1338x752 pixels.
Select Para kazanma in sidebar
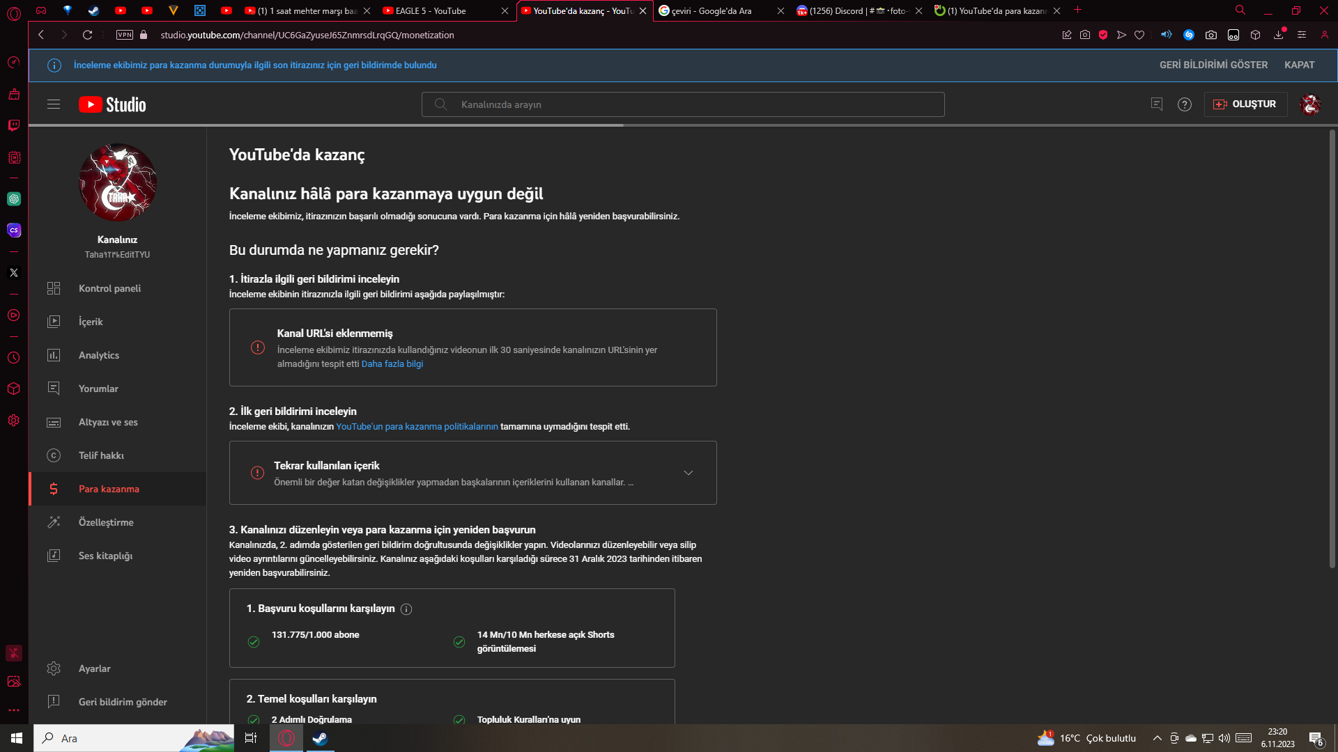pyautogui.click(x=109, y=489)
